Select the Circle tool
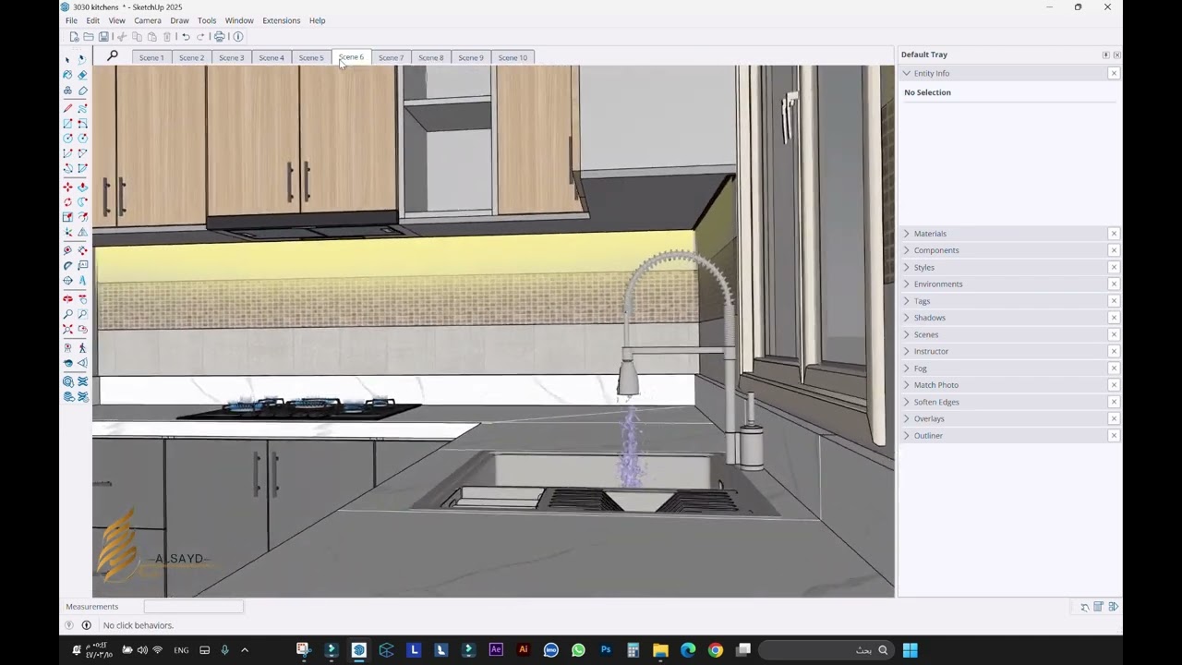1182x665 pixels. (67, 138)
